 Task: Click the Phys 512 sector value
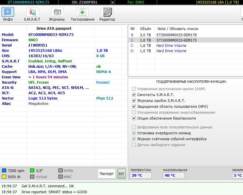click(x=105, y=98)
